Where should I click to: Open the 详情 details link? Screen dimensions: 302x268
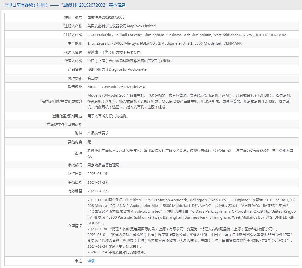coord(91,261)
